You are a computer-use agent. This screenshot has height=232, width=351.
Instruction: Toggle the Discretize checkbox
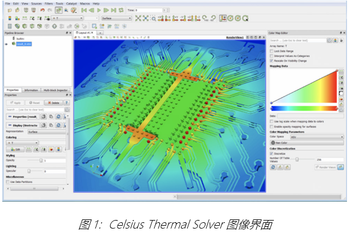coord(272,154)
